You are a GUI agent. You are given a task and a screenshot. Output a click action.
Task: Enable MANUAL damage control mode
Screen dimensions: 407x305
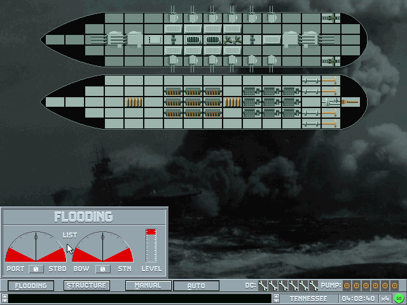pyautogui.click(x=148, y=285)
